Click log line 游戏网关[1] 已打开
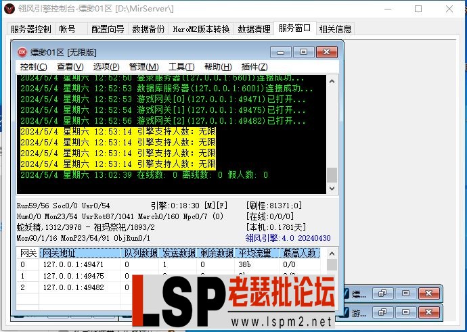Viewport: 467px width, 332px height. pyautogui.click(x=163, y=110)
